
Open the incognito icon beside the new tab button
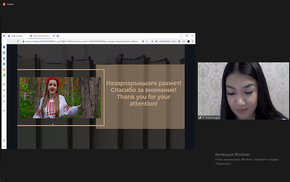(58, 36)
